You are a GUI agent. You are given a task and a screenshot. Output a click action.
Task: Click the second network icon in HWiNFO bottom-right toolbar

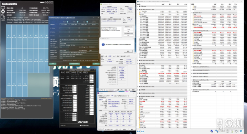point(217,131)
